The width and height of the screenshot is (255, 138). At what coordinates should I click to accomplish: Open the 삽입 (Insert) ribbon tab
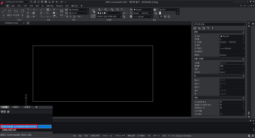(13, 6)
